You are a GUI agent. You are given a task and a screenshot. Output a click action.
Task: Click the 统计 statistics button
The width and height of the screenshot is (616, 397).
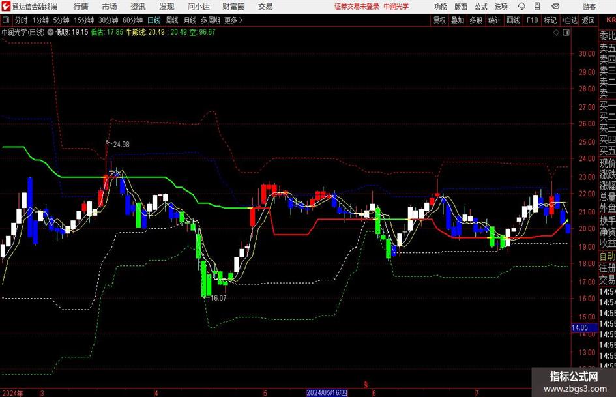click(x=495, y=20)
